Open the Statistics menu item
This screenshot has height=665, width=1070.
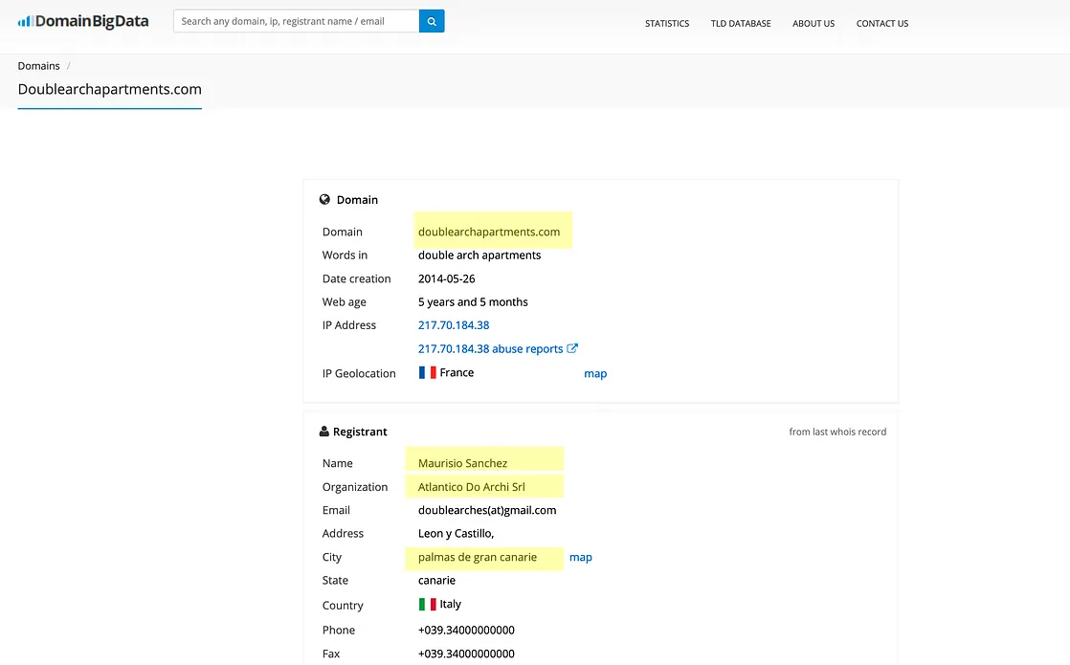coord(667,23)
